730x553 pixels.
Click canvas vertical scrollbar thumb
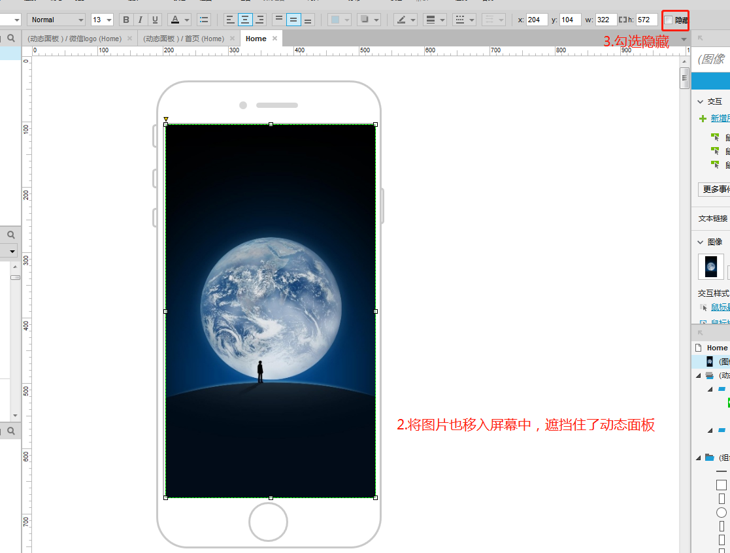point(684,78)
